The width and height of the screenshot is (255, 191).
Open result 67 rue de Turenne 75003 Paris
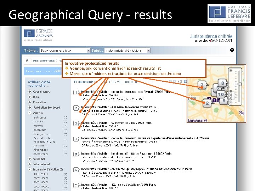pos(117,123)
